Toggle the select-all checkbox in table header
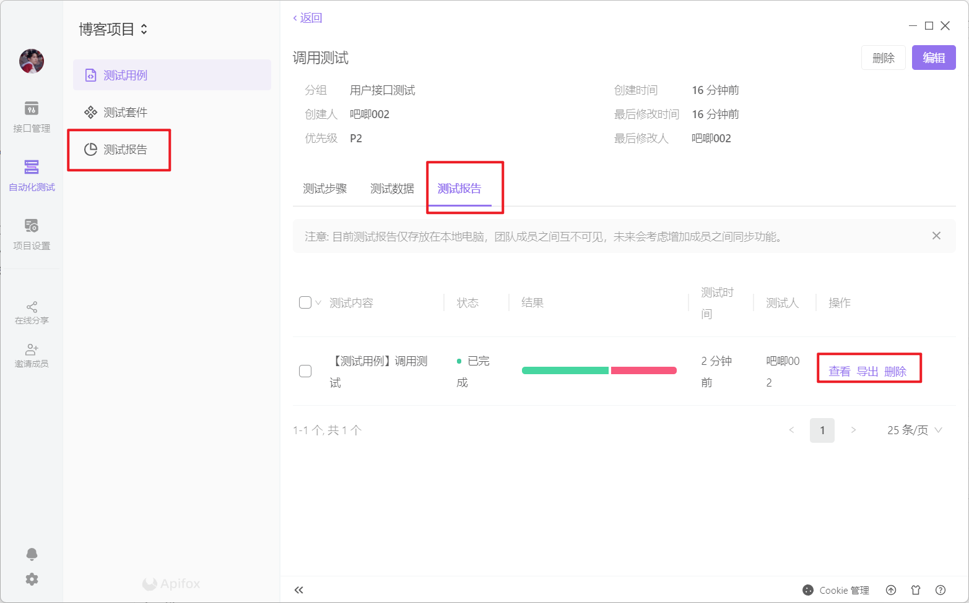Image resolution: width=969 pixels, height=603 pixels. (305, 302)
